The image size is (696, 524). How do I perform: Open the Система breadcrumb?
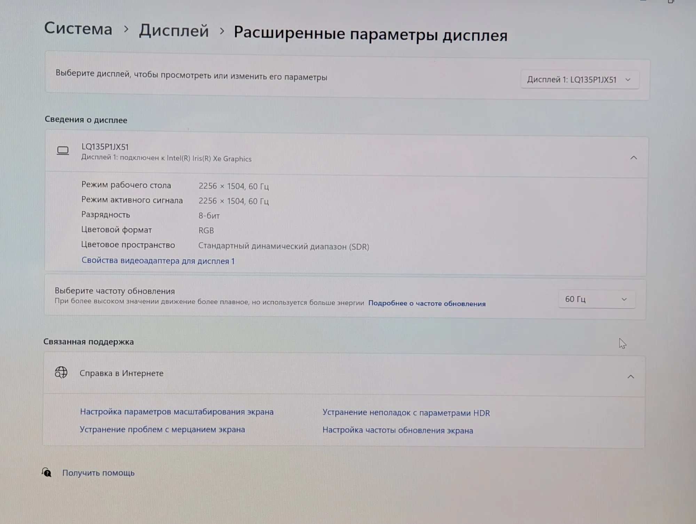point(78,28)
